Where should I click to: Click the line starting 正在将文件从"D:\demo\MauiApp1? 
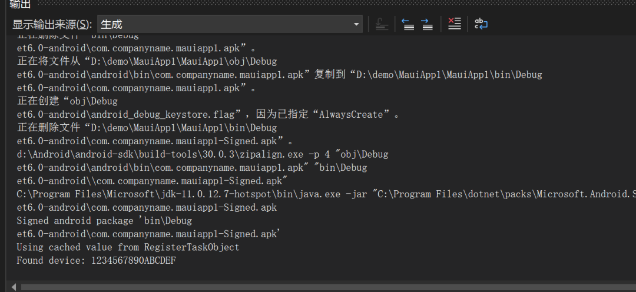(147, 62)
